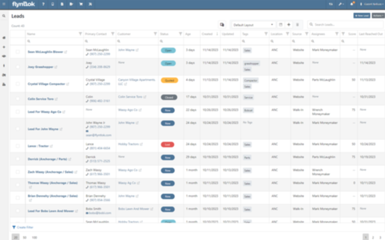Click the Customer column filter icon

[155, 34]
